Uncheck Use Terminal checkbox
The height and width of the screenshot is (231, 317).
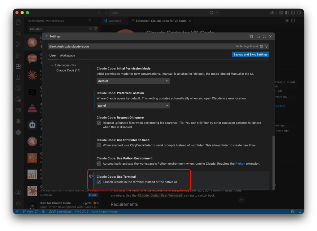(x=99, y=182)
